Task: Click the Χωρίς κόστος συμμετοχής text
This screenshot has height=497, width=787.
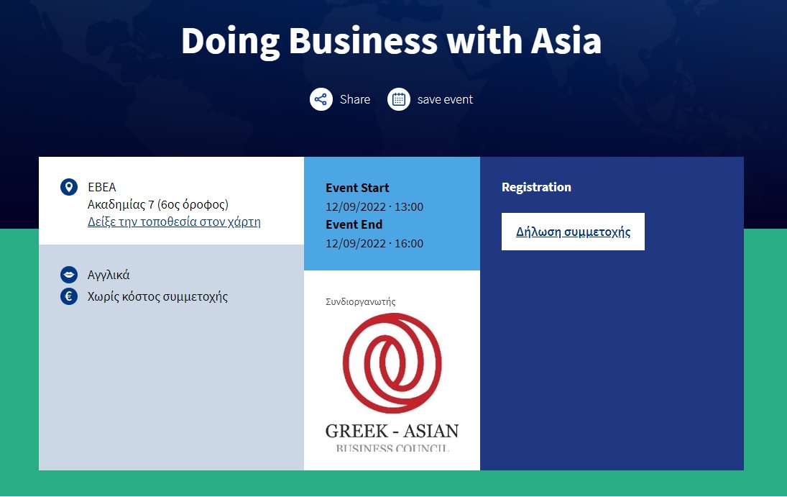Action: click(157, 296)
